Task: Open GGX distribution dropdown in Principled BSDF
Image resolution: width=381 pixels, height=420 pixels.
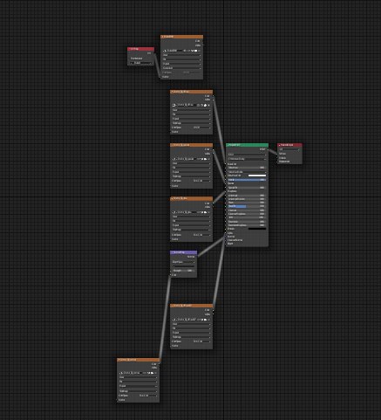Action: [247, 155]
